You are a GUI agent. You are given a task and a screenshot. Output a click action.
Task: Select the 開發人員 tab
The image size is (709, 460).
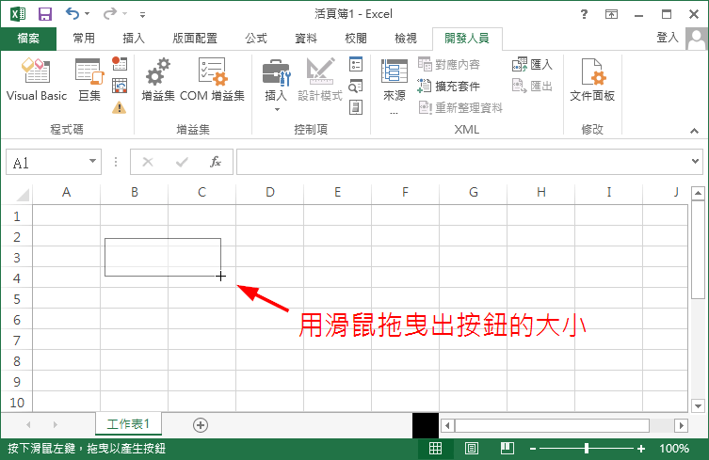tap(467, 39)
